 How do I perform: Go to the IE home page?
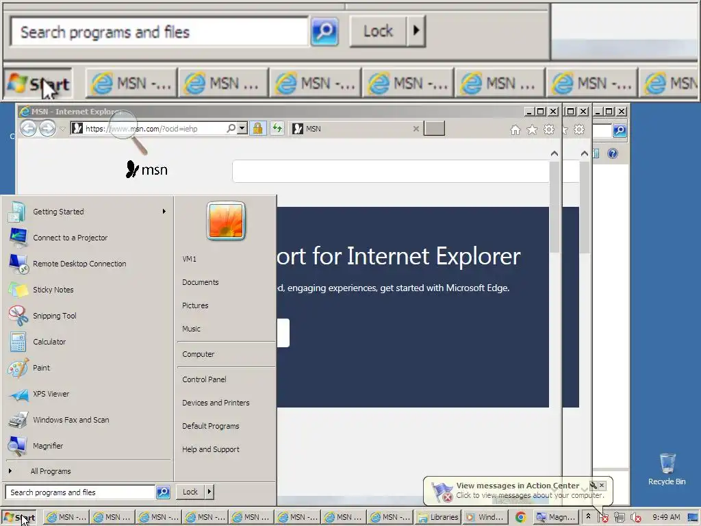coord(515,129)
